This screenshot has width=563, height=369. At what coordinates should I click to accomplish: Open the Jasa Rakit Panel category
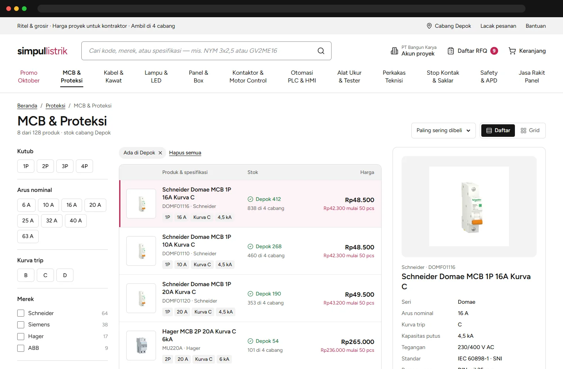tap(532, 77)
